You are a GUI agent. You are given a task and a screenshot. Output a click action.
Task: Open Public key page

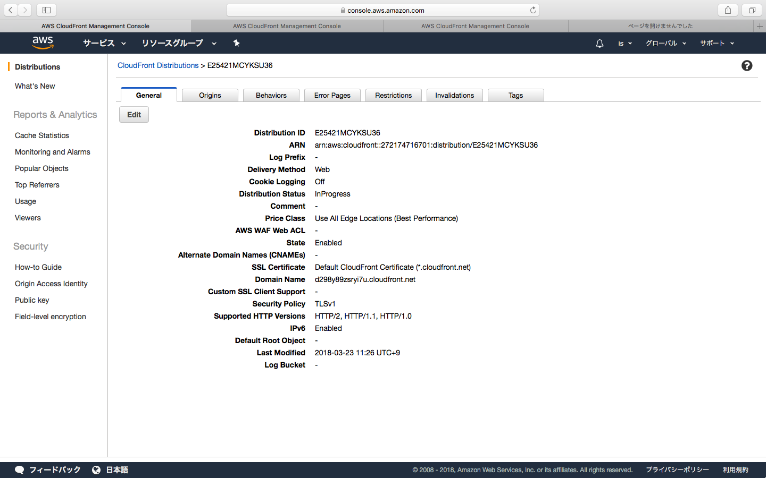coord(32,300)
